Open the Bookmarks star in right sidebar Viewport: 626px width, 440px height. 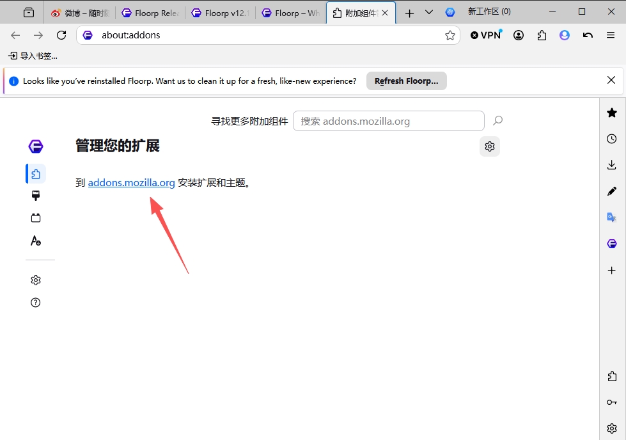(612, 113)
